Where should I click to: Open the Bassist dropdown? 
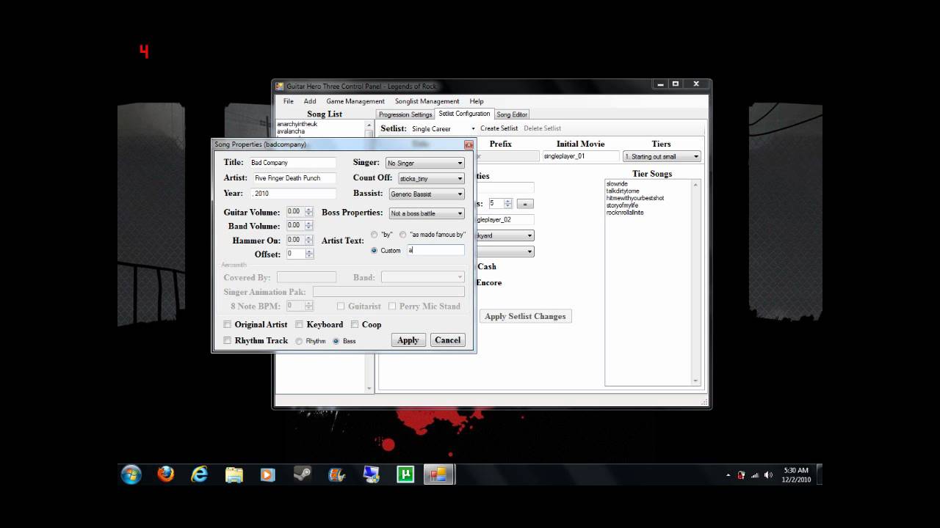pos(425,194)
